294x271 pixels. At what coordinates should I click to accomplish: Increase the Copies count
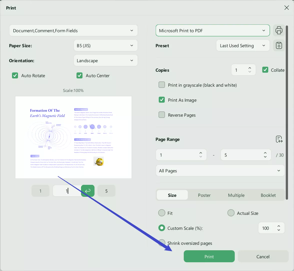pyautogui.click(x=249, y=68)
